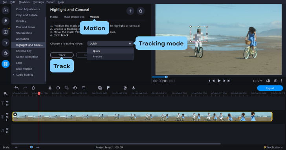Viewport: 286px width, 150px height.
Task: Delete the mask with trash button
Action: 141,11
